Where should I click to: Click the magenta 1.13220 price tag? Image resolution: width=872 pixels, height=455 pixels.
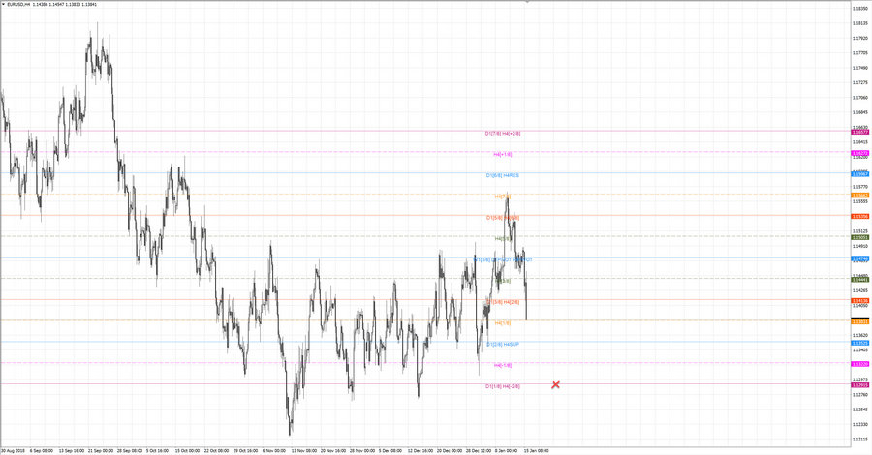point(859,364)
